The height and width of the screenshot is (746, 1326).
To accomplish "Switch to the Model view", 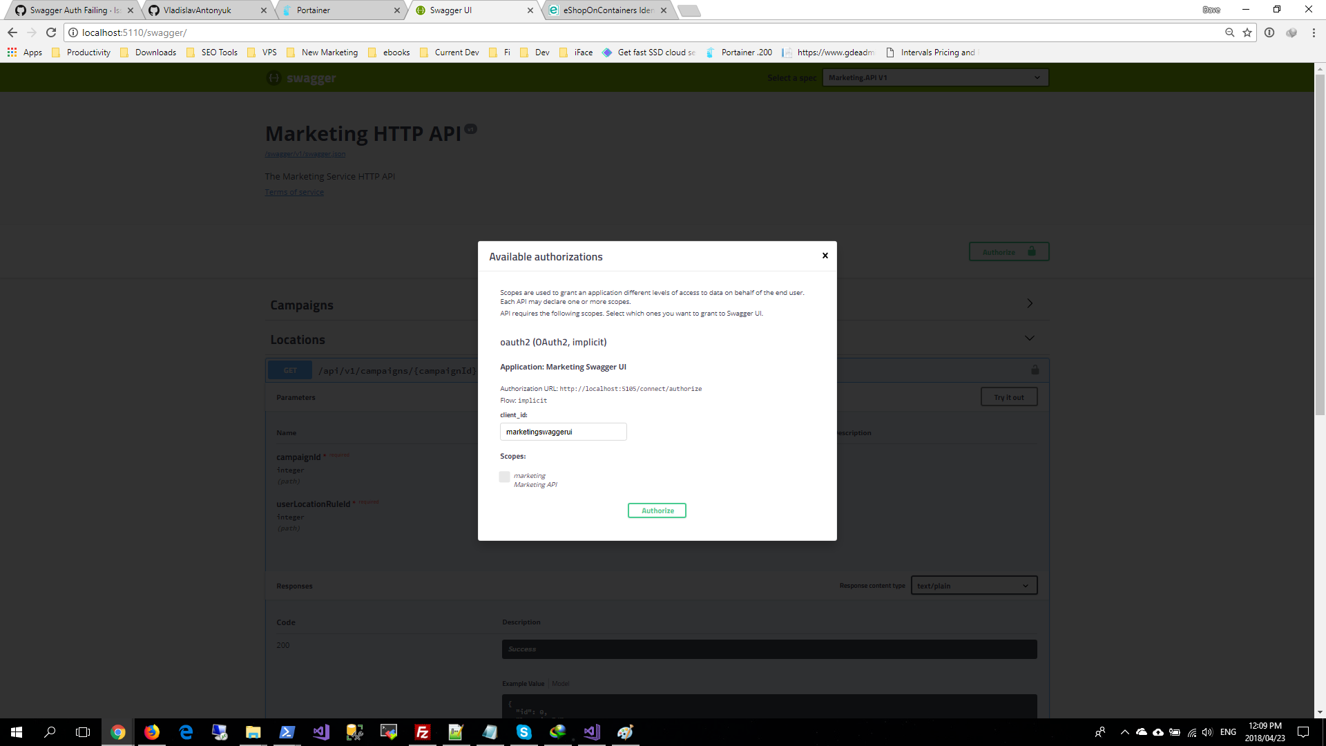I will pos(561,684).
